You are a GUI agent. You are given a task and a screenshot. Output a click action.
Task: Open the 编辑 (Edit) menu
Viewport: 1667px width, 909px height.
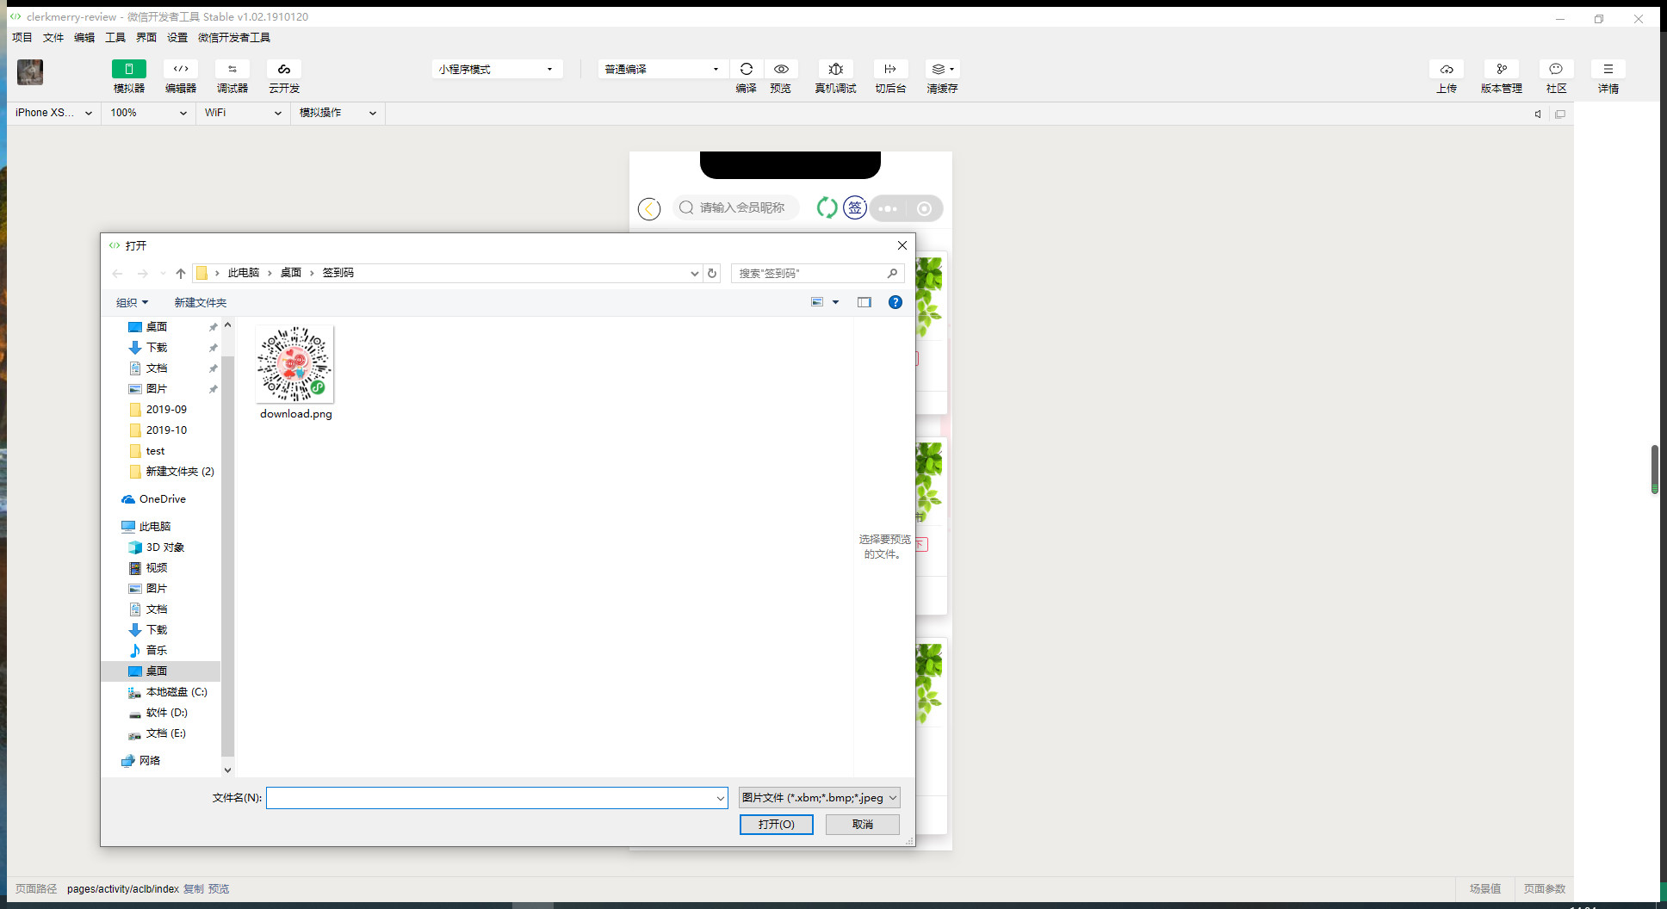(84, 37)
